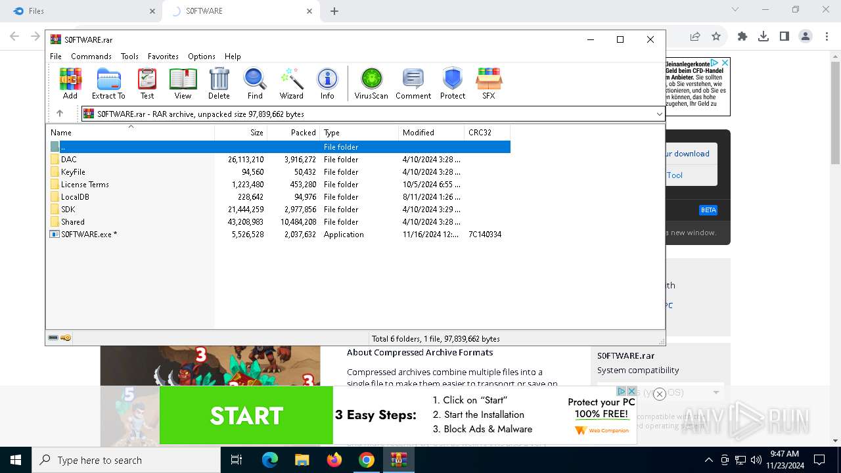
Task: Open the Find tool
Action: click(x=255, y=83)
